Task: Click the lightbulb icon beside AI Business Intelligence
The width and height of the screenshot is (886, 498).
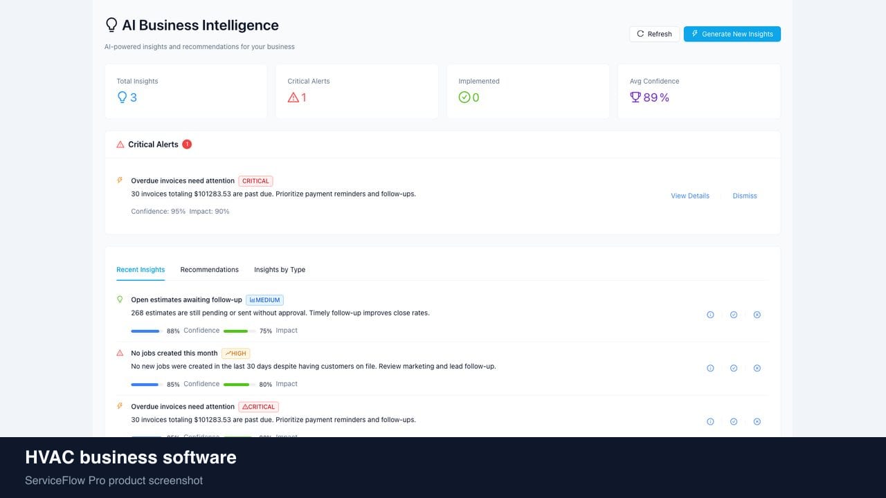Action: click(x=111, y=25)
